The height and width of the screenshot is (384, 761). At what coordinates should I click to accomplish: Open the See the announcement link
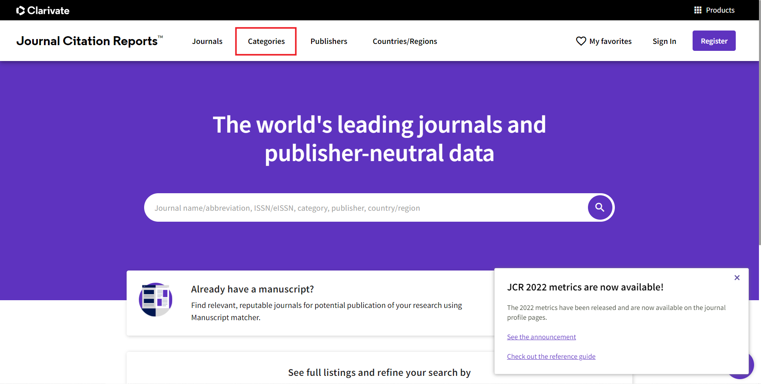click(x=542, y=337)
